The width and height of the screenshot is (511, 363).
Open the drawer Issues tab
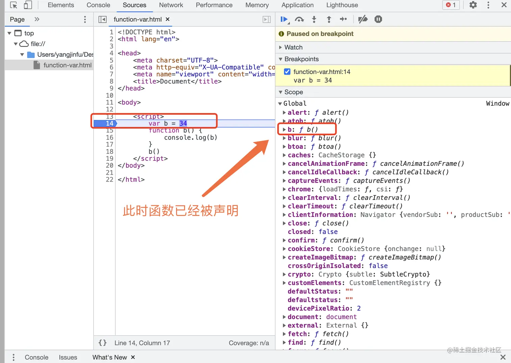68,357
